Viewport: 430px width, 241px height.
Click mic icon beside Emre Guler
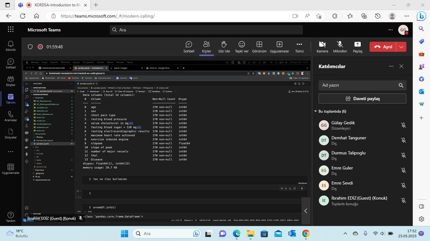coord(403,170)
